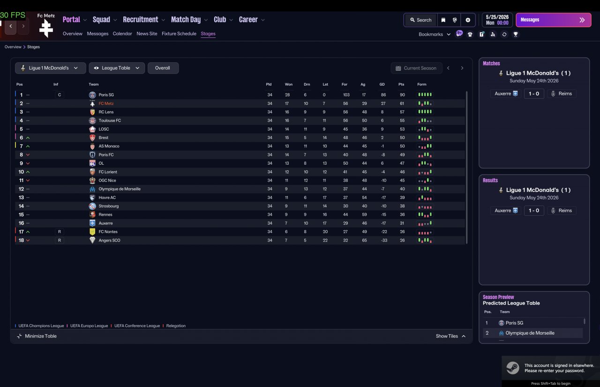Expand the Career menu chevron
600x387 pixels.
pos(263,20)
